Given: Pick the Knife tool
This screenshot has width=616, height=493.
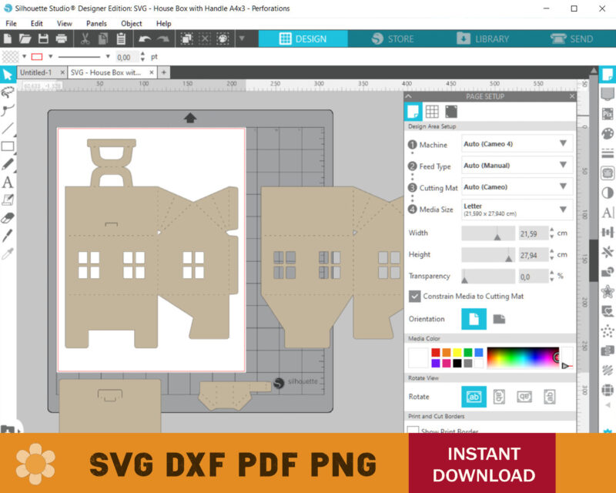Looking at the screenshot, I should tap(8, 236).
